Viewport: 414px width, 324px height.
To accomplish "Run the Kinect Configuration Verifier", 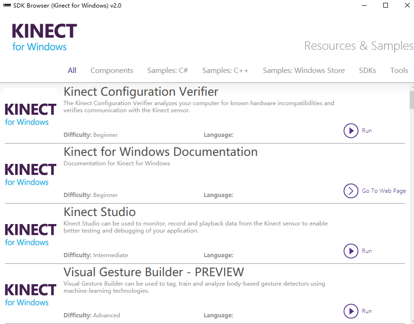I will tap(351, 131).
